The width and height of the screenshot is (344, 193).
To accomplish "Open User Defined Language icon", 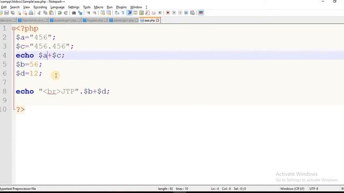I will point(135,13).
